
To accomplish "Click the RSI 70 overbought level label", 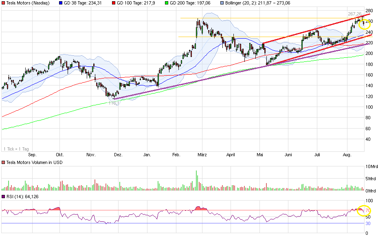I will click(368, 211).
